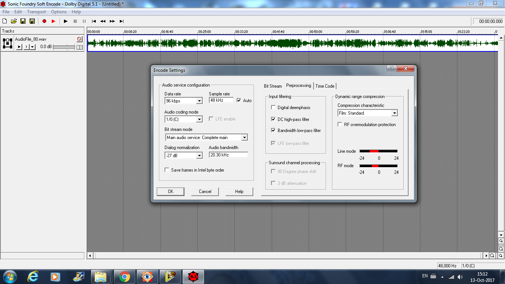Uncheck the DC high-pass filter checkbox
Screen dimensions: 505x284
pos(273,119)
